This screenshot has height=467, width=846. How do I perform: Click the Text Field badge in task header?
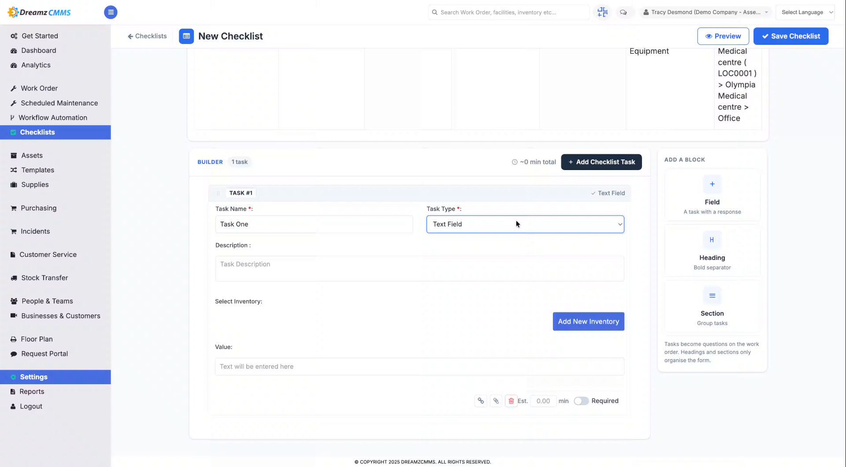tap(608, 193)
